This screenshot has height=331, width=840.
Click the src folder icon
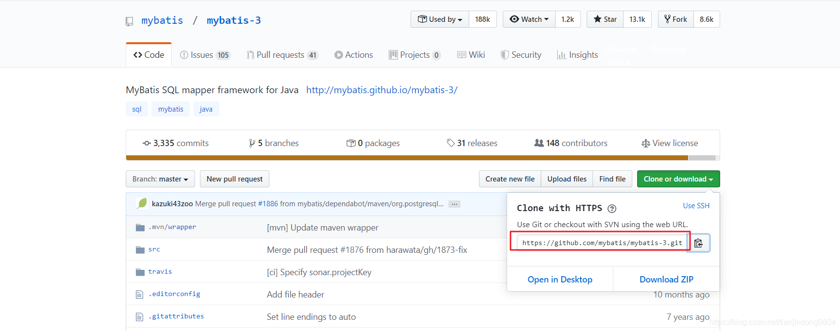pyautogui.click(x=140, y=250)
